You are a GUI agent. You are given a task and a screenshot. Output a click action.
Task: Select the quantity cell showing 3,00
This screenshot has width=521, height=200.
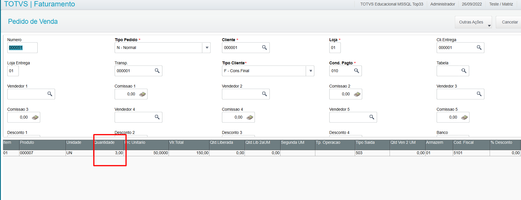point(109,153)
